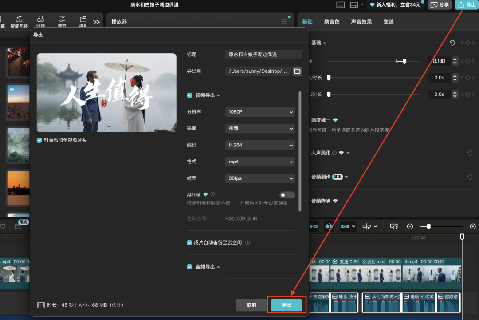Open the 帧率 dropdown showing 30fps
The width and height of the screenshot is (479, 320).
(x=260, y=178)
